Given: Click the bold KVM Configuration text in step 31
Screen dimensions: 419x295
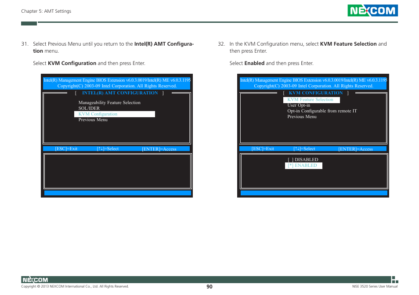Looking at the screenshot, I should click(72, 63).
